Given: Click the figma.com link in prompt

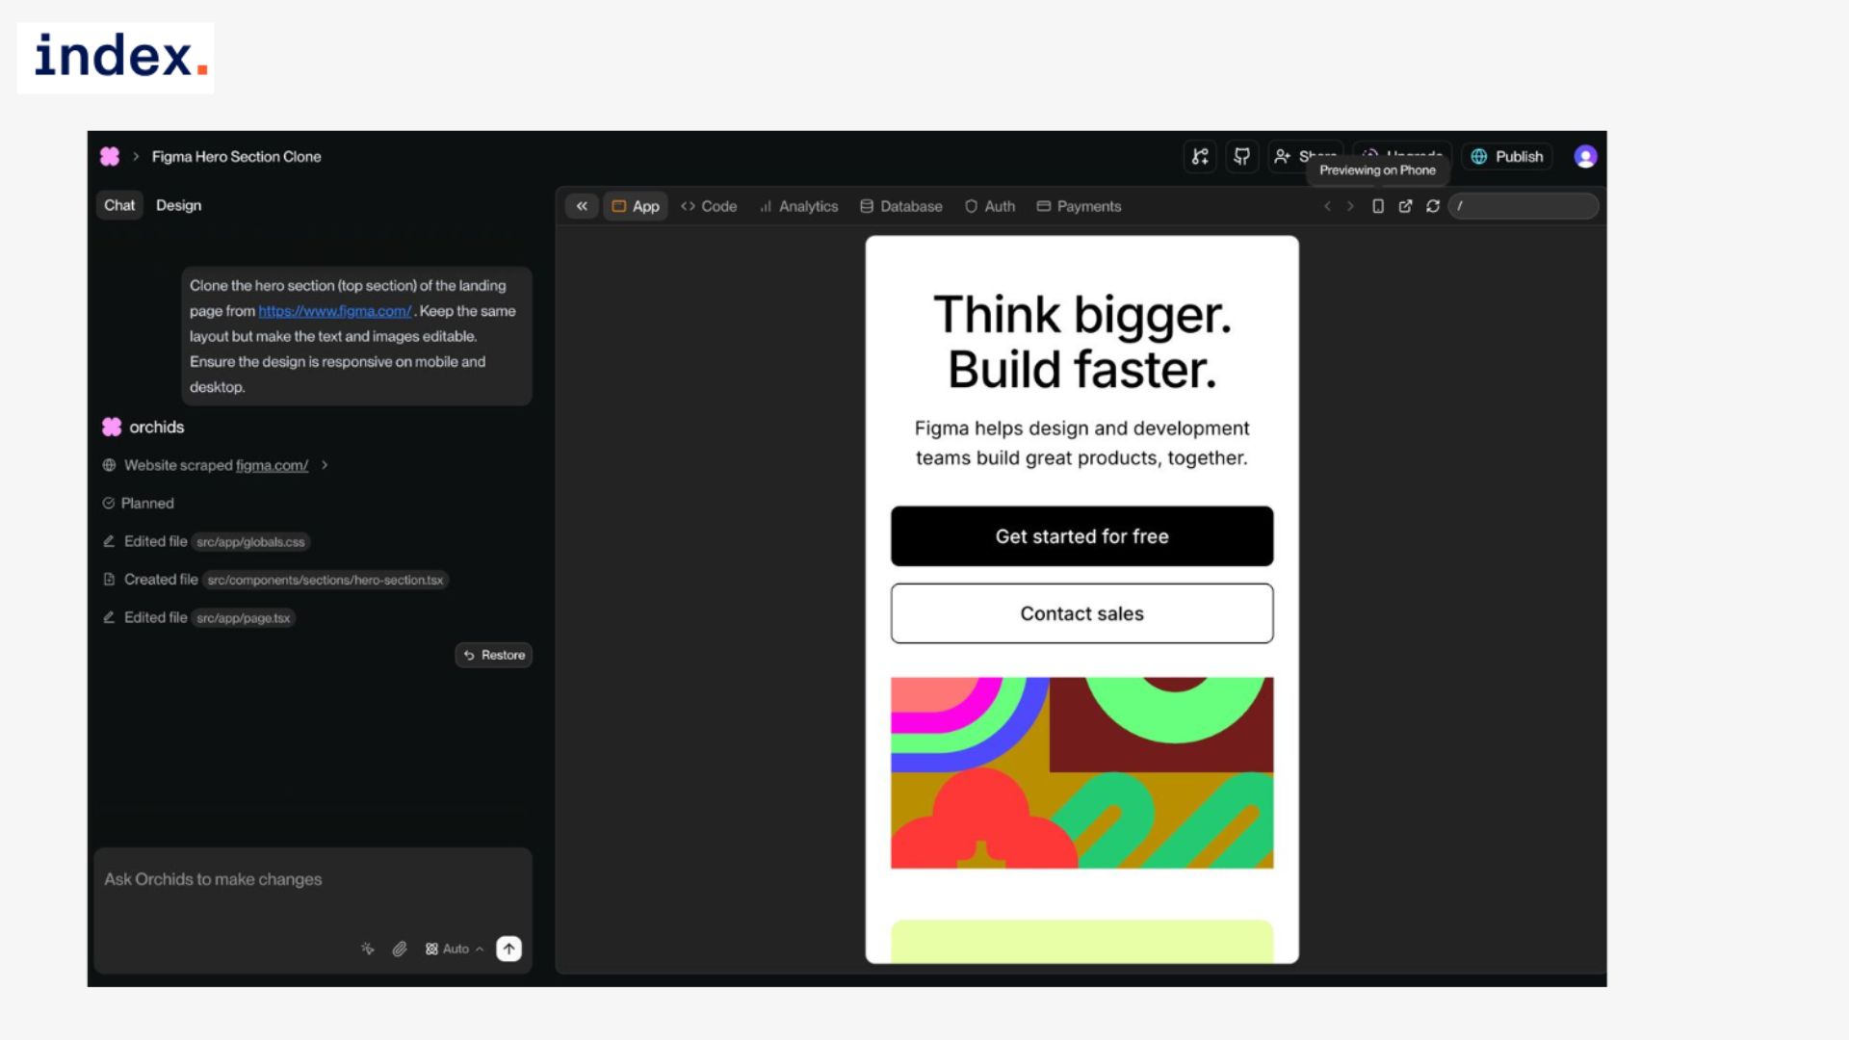Looking at the screenshot, I should point(334,311).
